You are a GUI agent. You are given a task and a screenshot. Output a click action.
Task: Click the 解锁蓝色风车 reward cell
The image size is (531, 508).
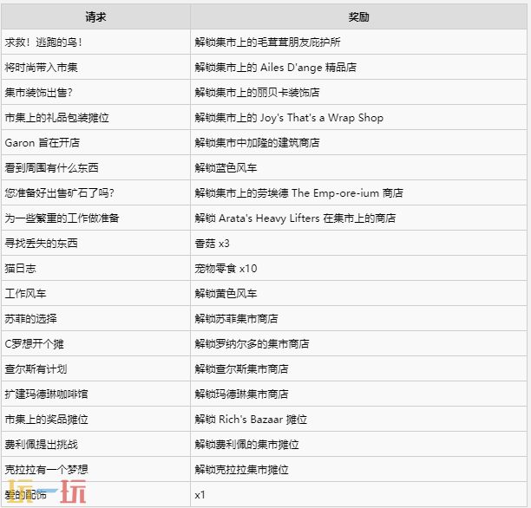coord(226,167)
